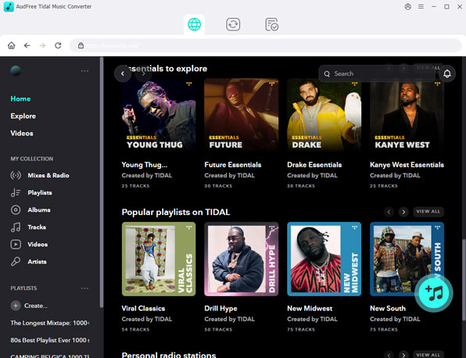Screen dimensions: 466x358
Task: Click the user avatar in sidebar
Action: (16, 71)
